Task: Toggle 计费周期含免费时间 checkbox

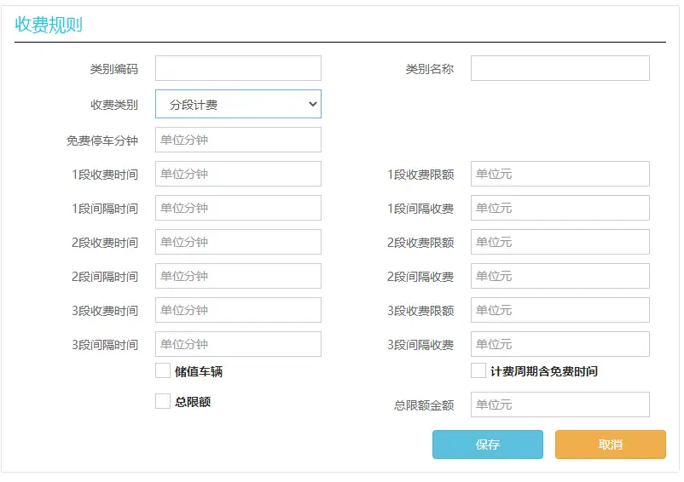Action: pyautogui.click(x=478, y=370)
